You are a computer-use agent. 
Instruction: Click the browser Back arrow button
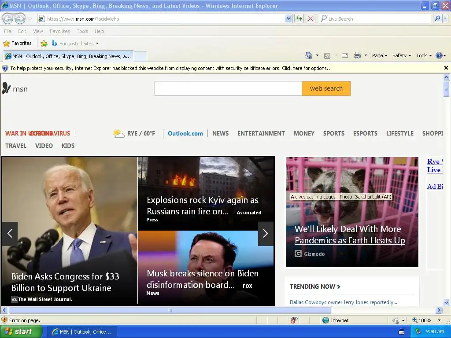point(8,18)
